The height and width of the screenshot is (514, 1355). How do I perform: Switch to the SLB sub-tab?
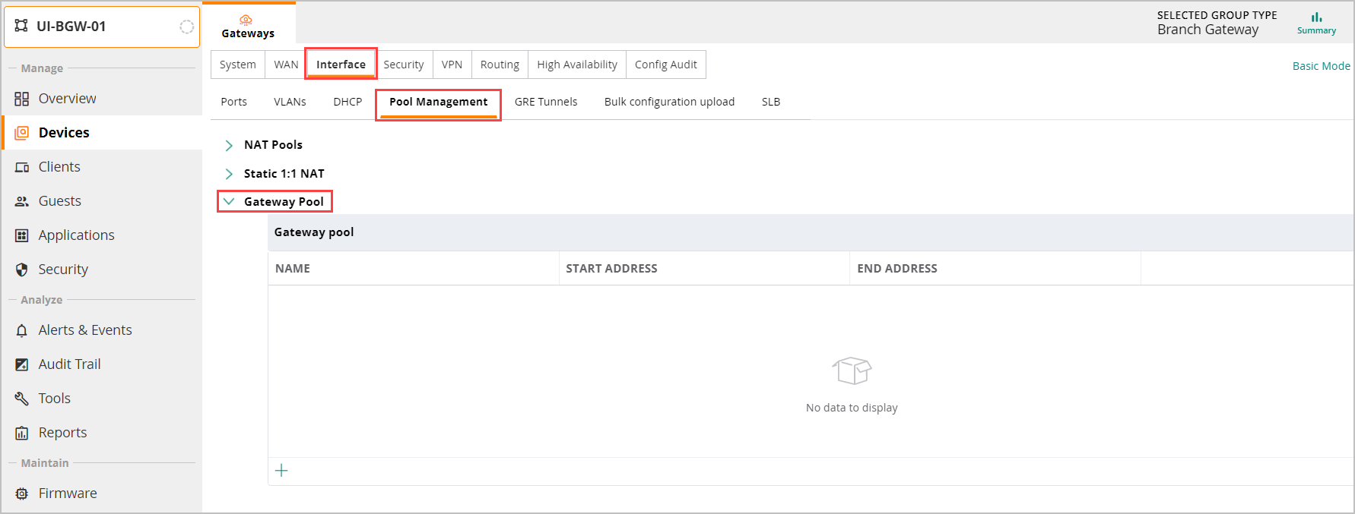point(771,102)
